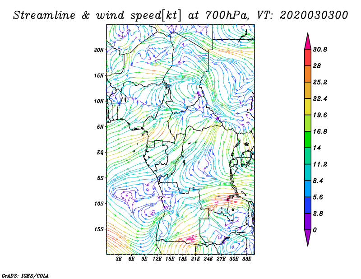361x279 pixels.
Task: Pick the yellow swatch between 19.6 and 22.4
Action: (x=308, y=107)
